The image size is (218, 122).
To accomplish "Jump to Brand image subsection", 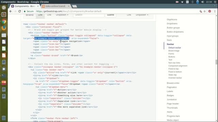I will coord(174,51).
